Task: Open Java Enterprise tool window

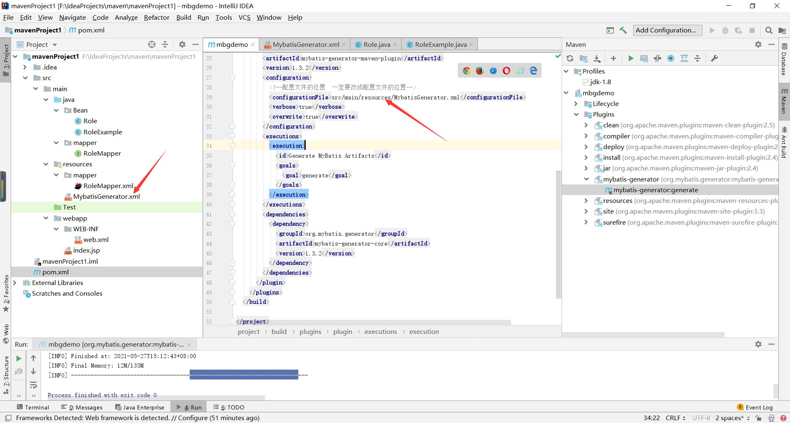Action: pyautogui.click(x=140, y=407)
